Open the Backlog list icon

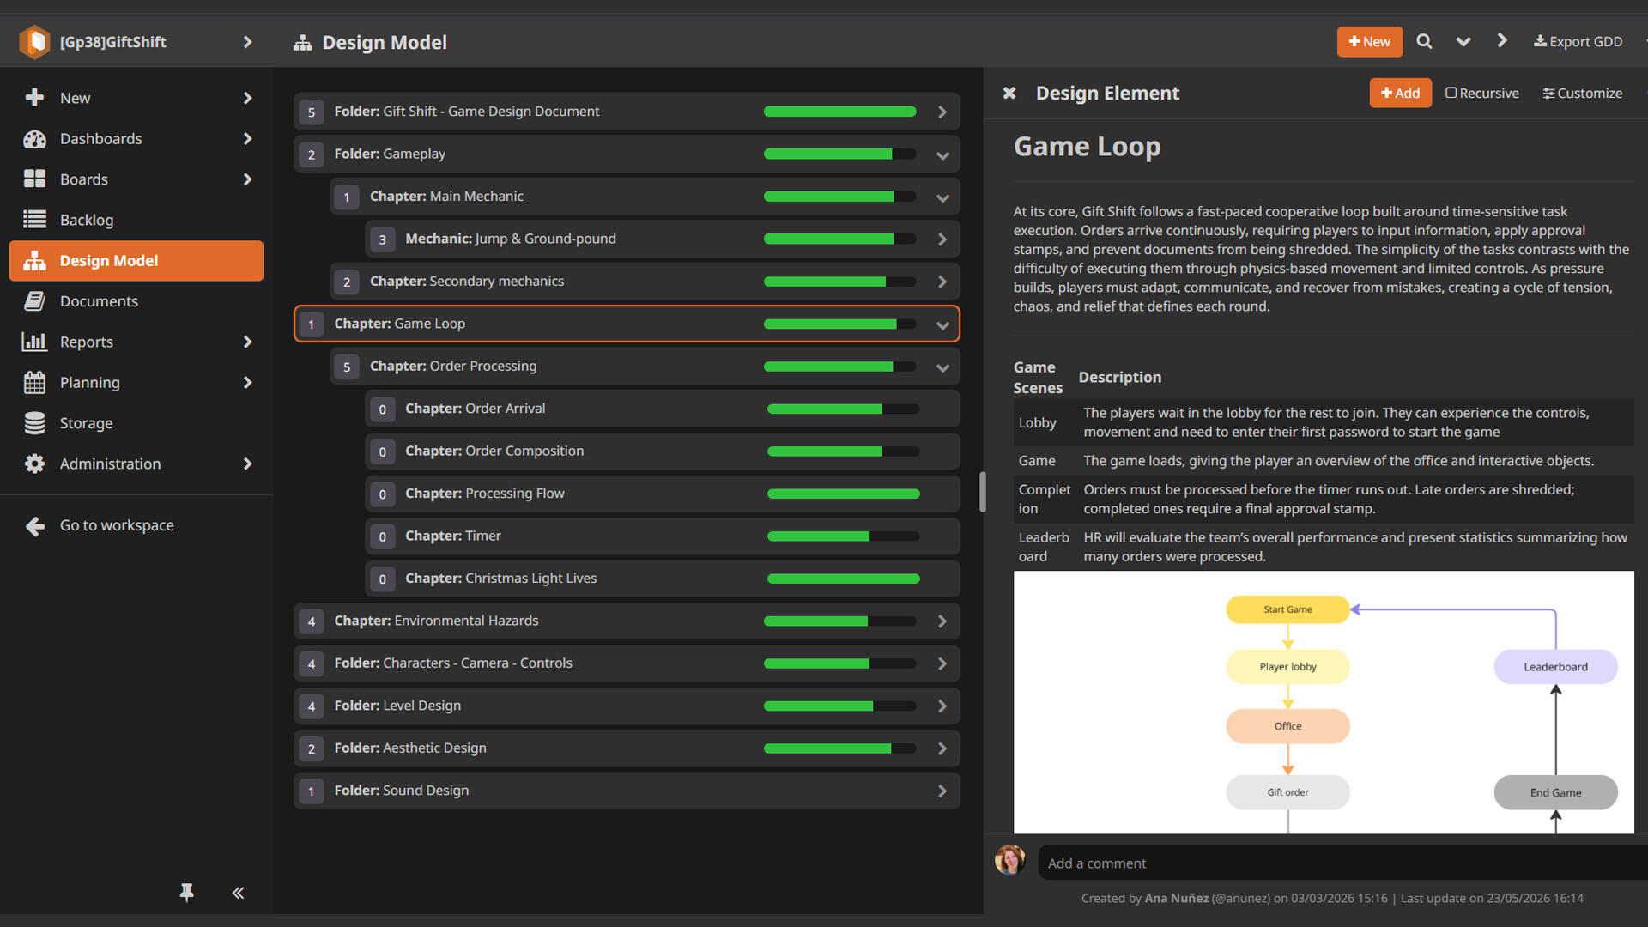(x=34, y=220)
